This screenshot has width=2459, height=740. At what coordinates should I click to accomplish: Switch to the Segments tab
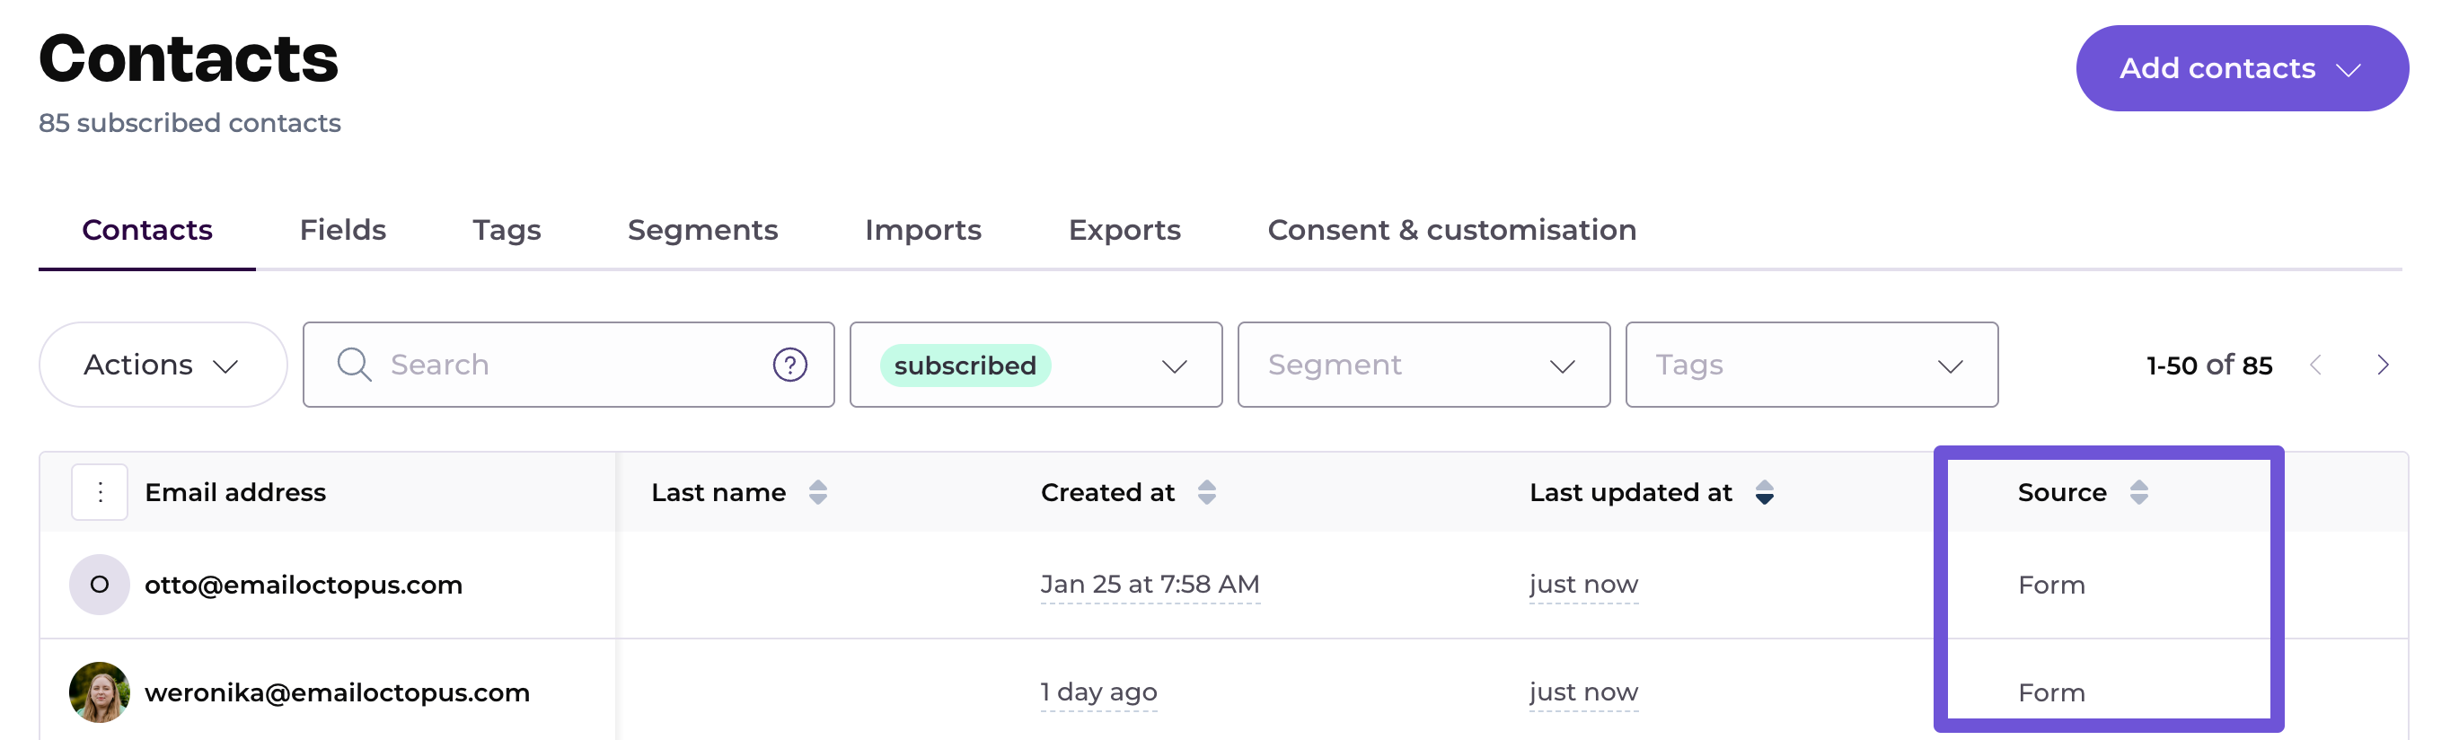point(702,230)
